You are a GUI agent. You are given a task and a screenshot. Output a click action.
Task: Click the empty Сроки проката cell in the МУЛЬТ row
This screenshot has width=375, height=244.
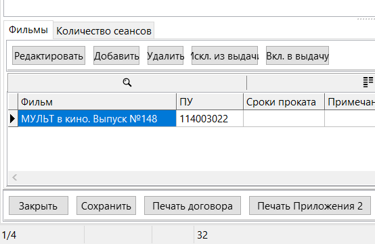click(x=284, y=119)
